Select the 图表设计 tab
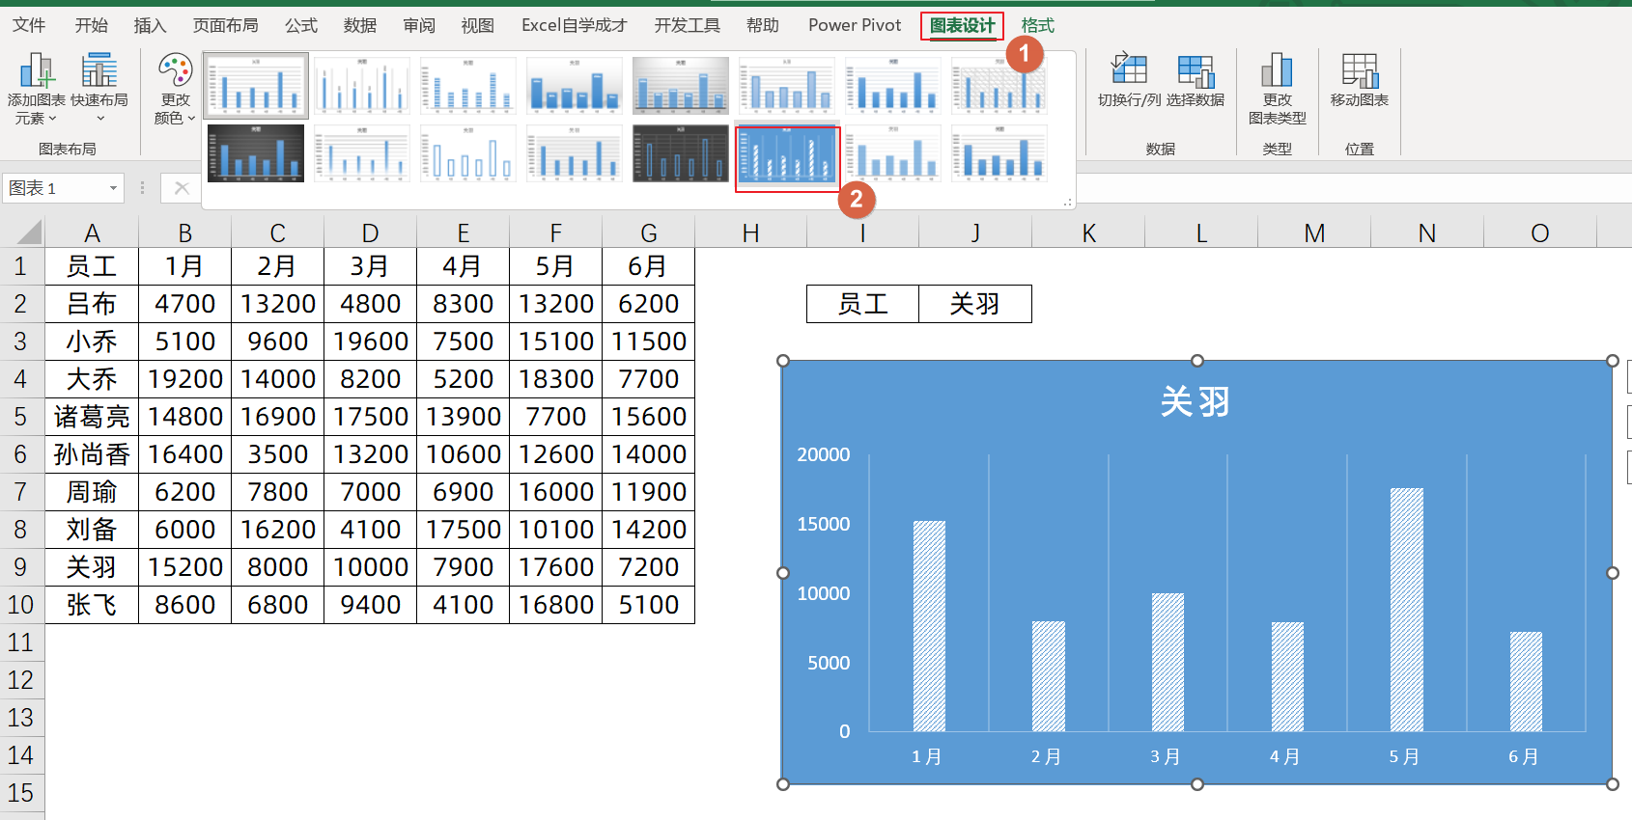 tap(963, 25)
